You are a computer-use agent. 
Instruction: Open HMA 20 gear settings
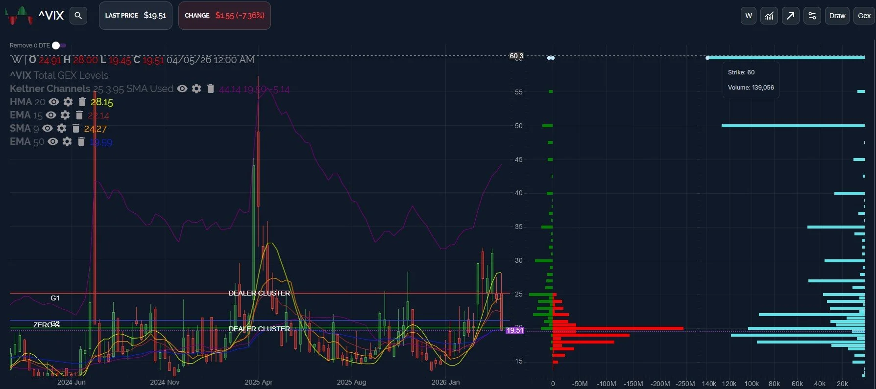click(68, 102)
